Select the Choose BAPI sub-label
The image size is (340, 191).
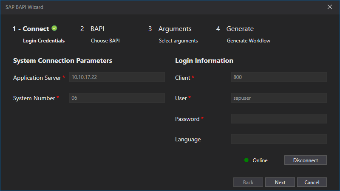tap(105, 41)
